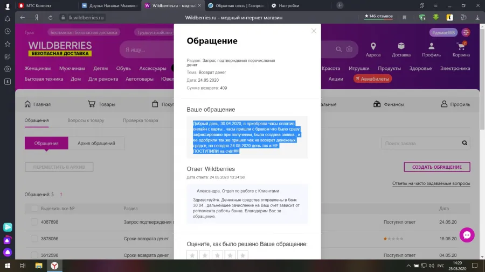
Task: Open the Alice assistant in sidebar
Action: click(8, 252)
